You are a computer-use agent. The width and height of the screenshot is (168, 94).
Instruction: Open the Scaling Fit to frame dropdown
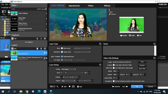(69, 69)
